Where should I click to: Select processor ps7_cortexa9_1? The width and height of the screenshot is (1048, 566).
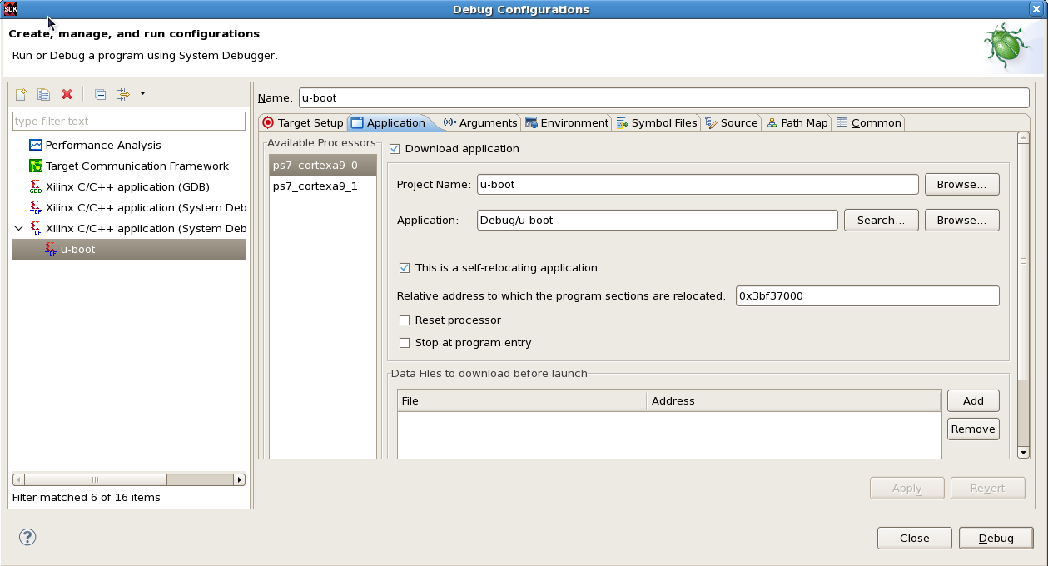(323, 186)
